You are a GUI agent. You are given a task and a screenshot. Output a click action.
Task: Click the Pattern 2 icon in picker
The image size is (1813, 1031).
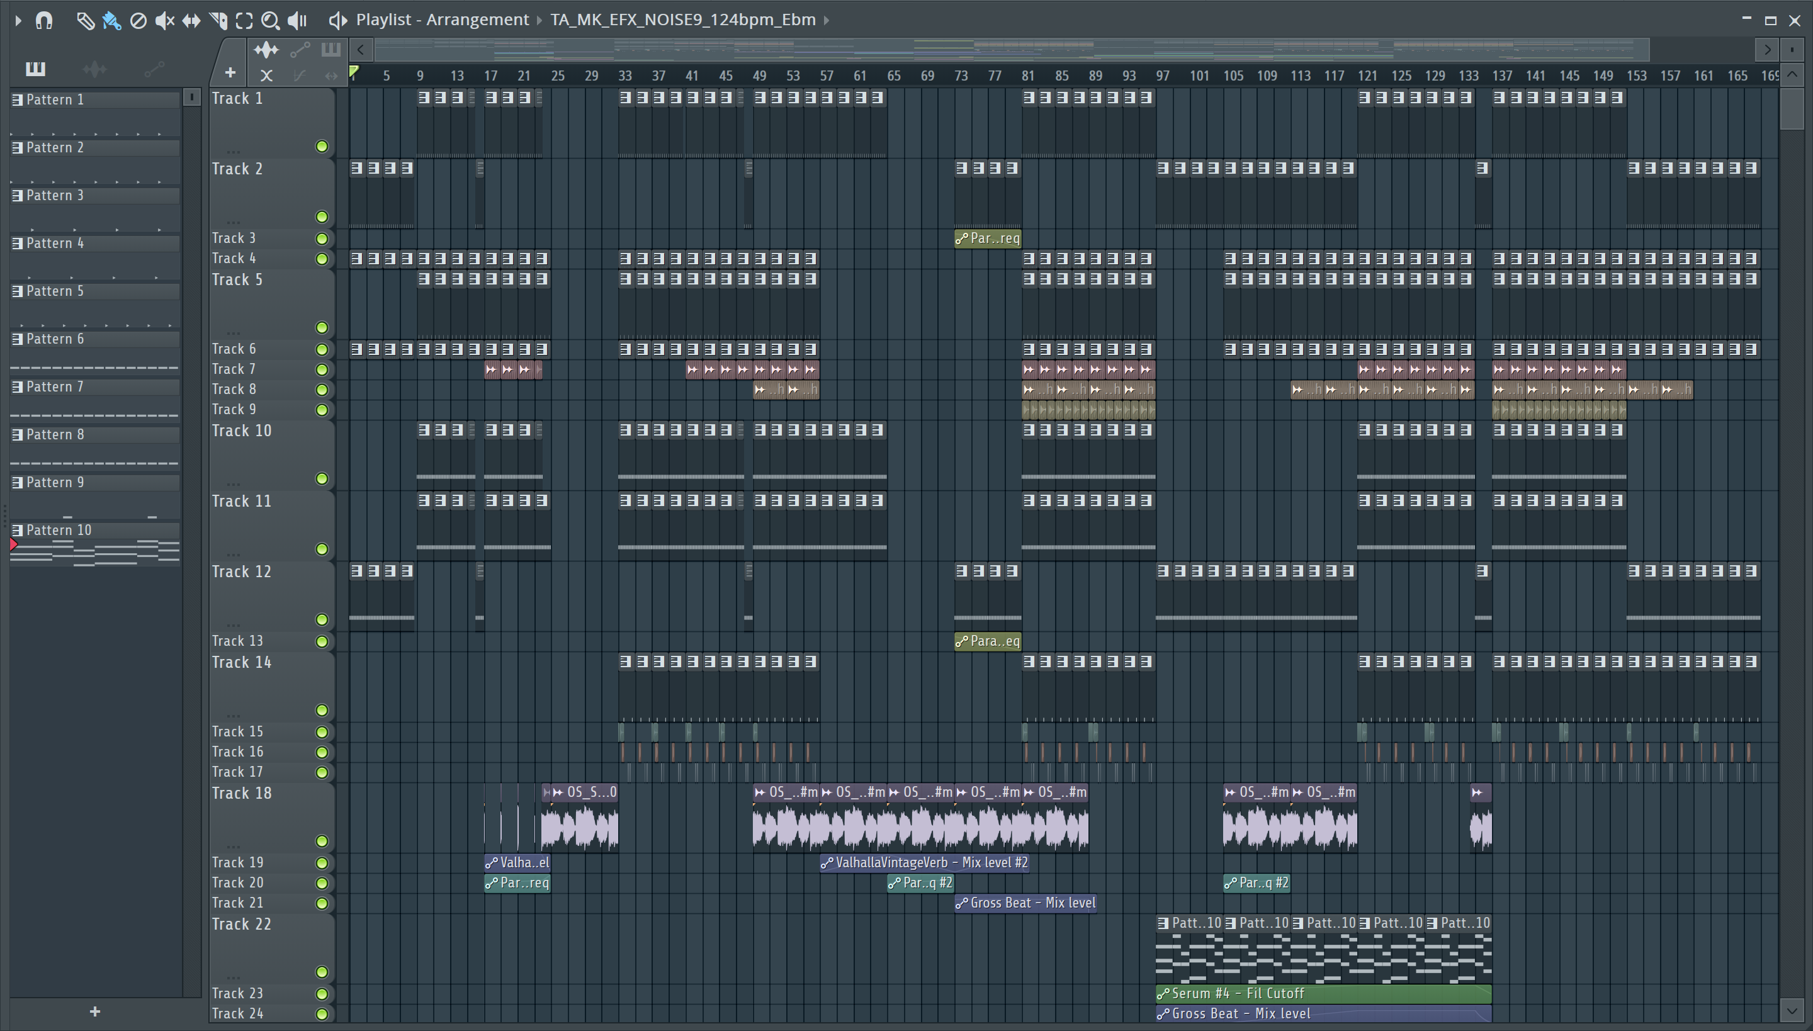point(18,148)
